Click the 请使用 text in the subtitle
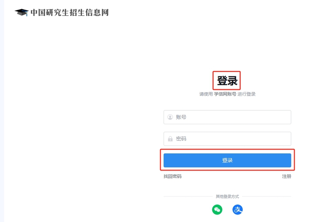 [x=206, y=94]
